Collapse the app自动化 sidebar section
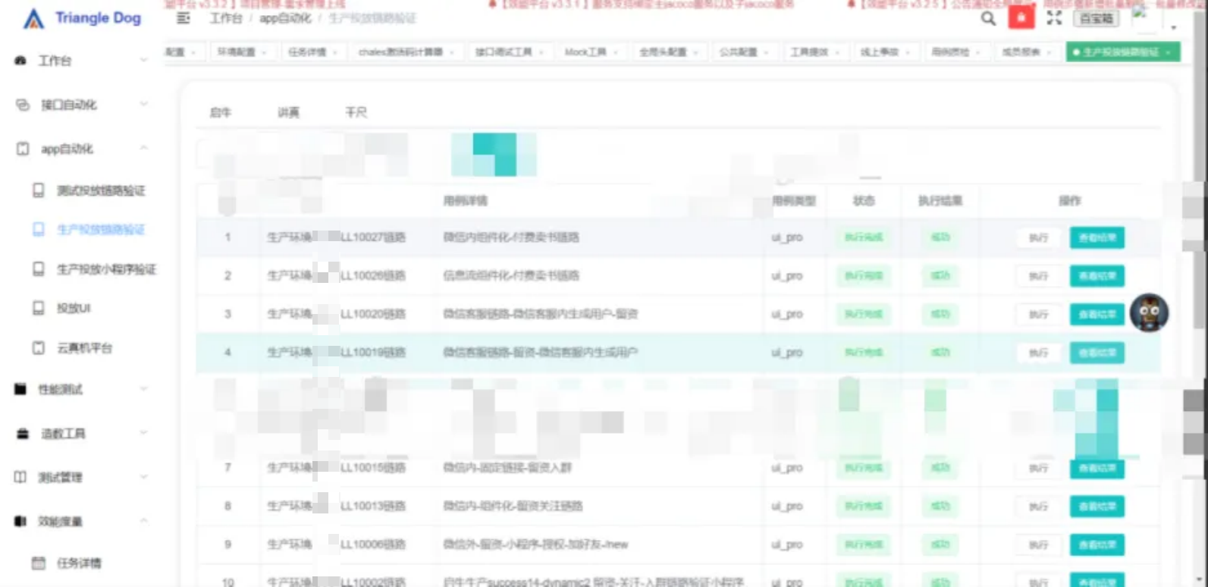The width and height of the screenshot is (1208, 587). (143, 149)
